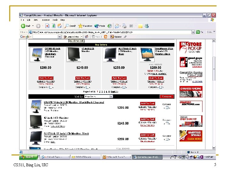Image resolution: width=230 pixels, height=172 pixels.
Task: Open the Tools menu
Action: [55, 20]
